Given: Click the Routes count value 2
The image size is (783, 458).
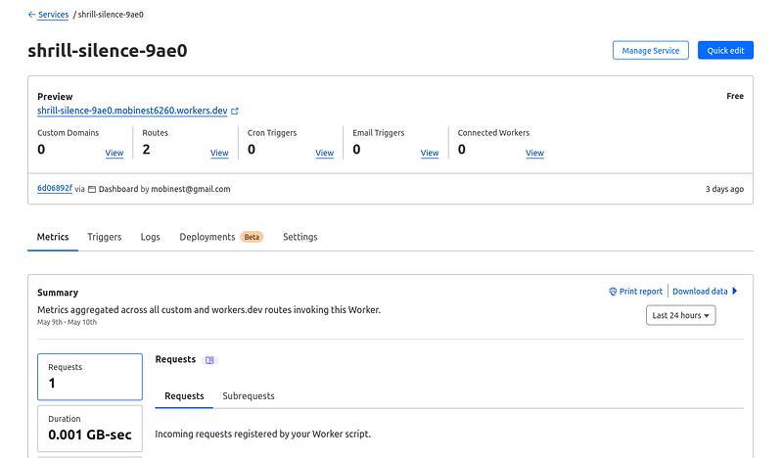Looking at the screenshot, I should pos(146,150).
